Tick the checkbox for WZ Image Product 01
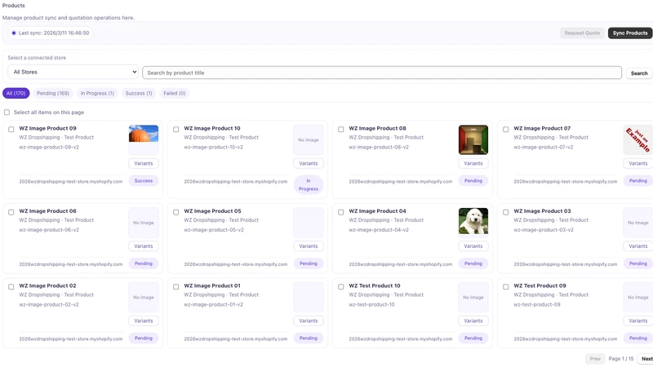The width and height of the screenshot is (653, 367). coord(176,287)
